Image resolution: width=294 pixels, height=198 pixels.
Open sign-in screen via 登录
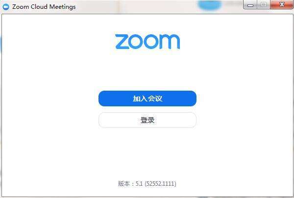147,120
